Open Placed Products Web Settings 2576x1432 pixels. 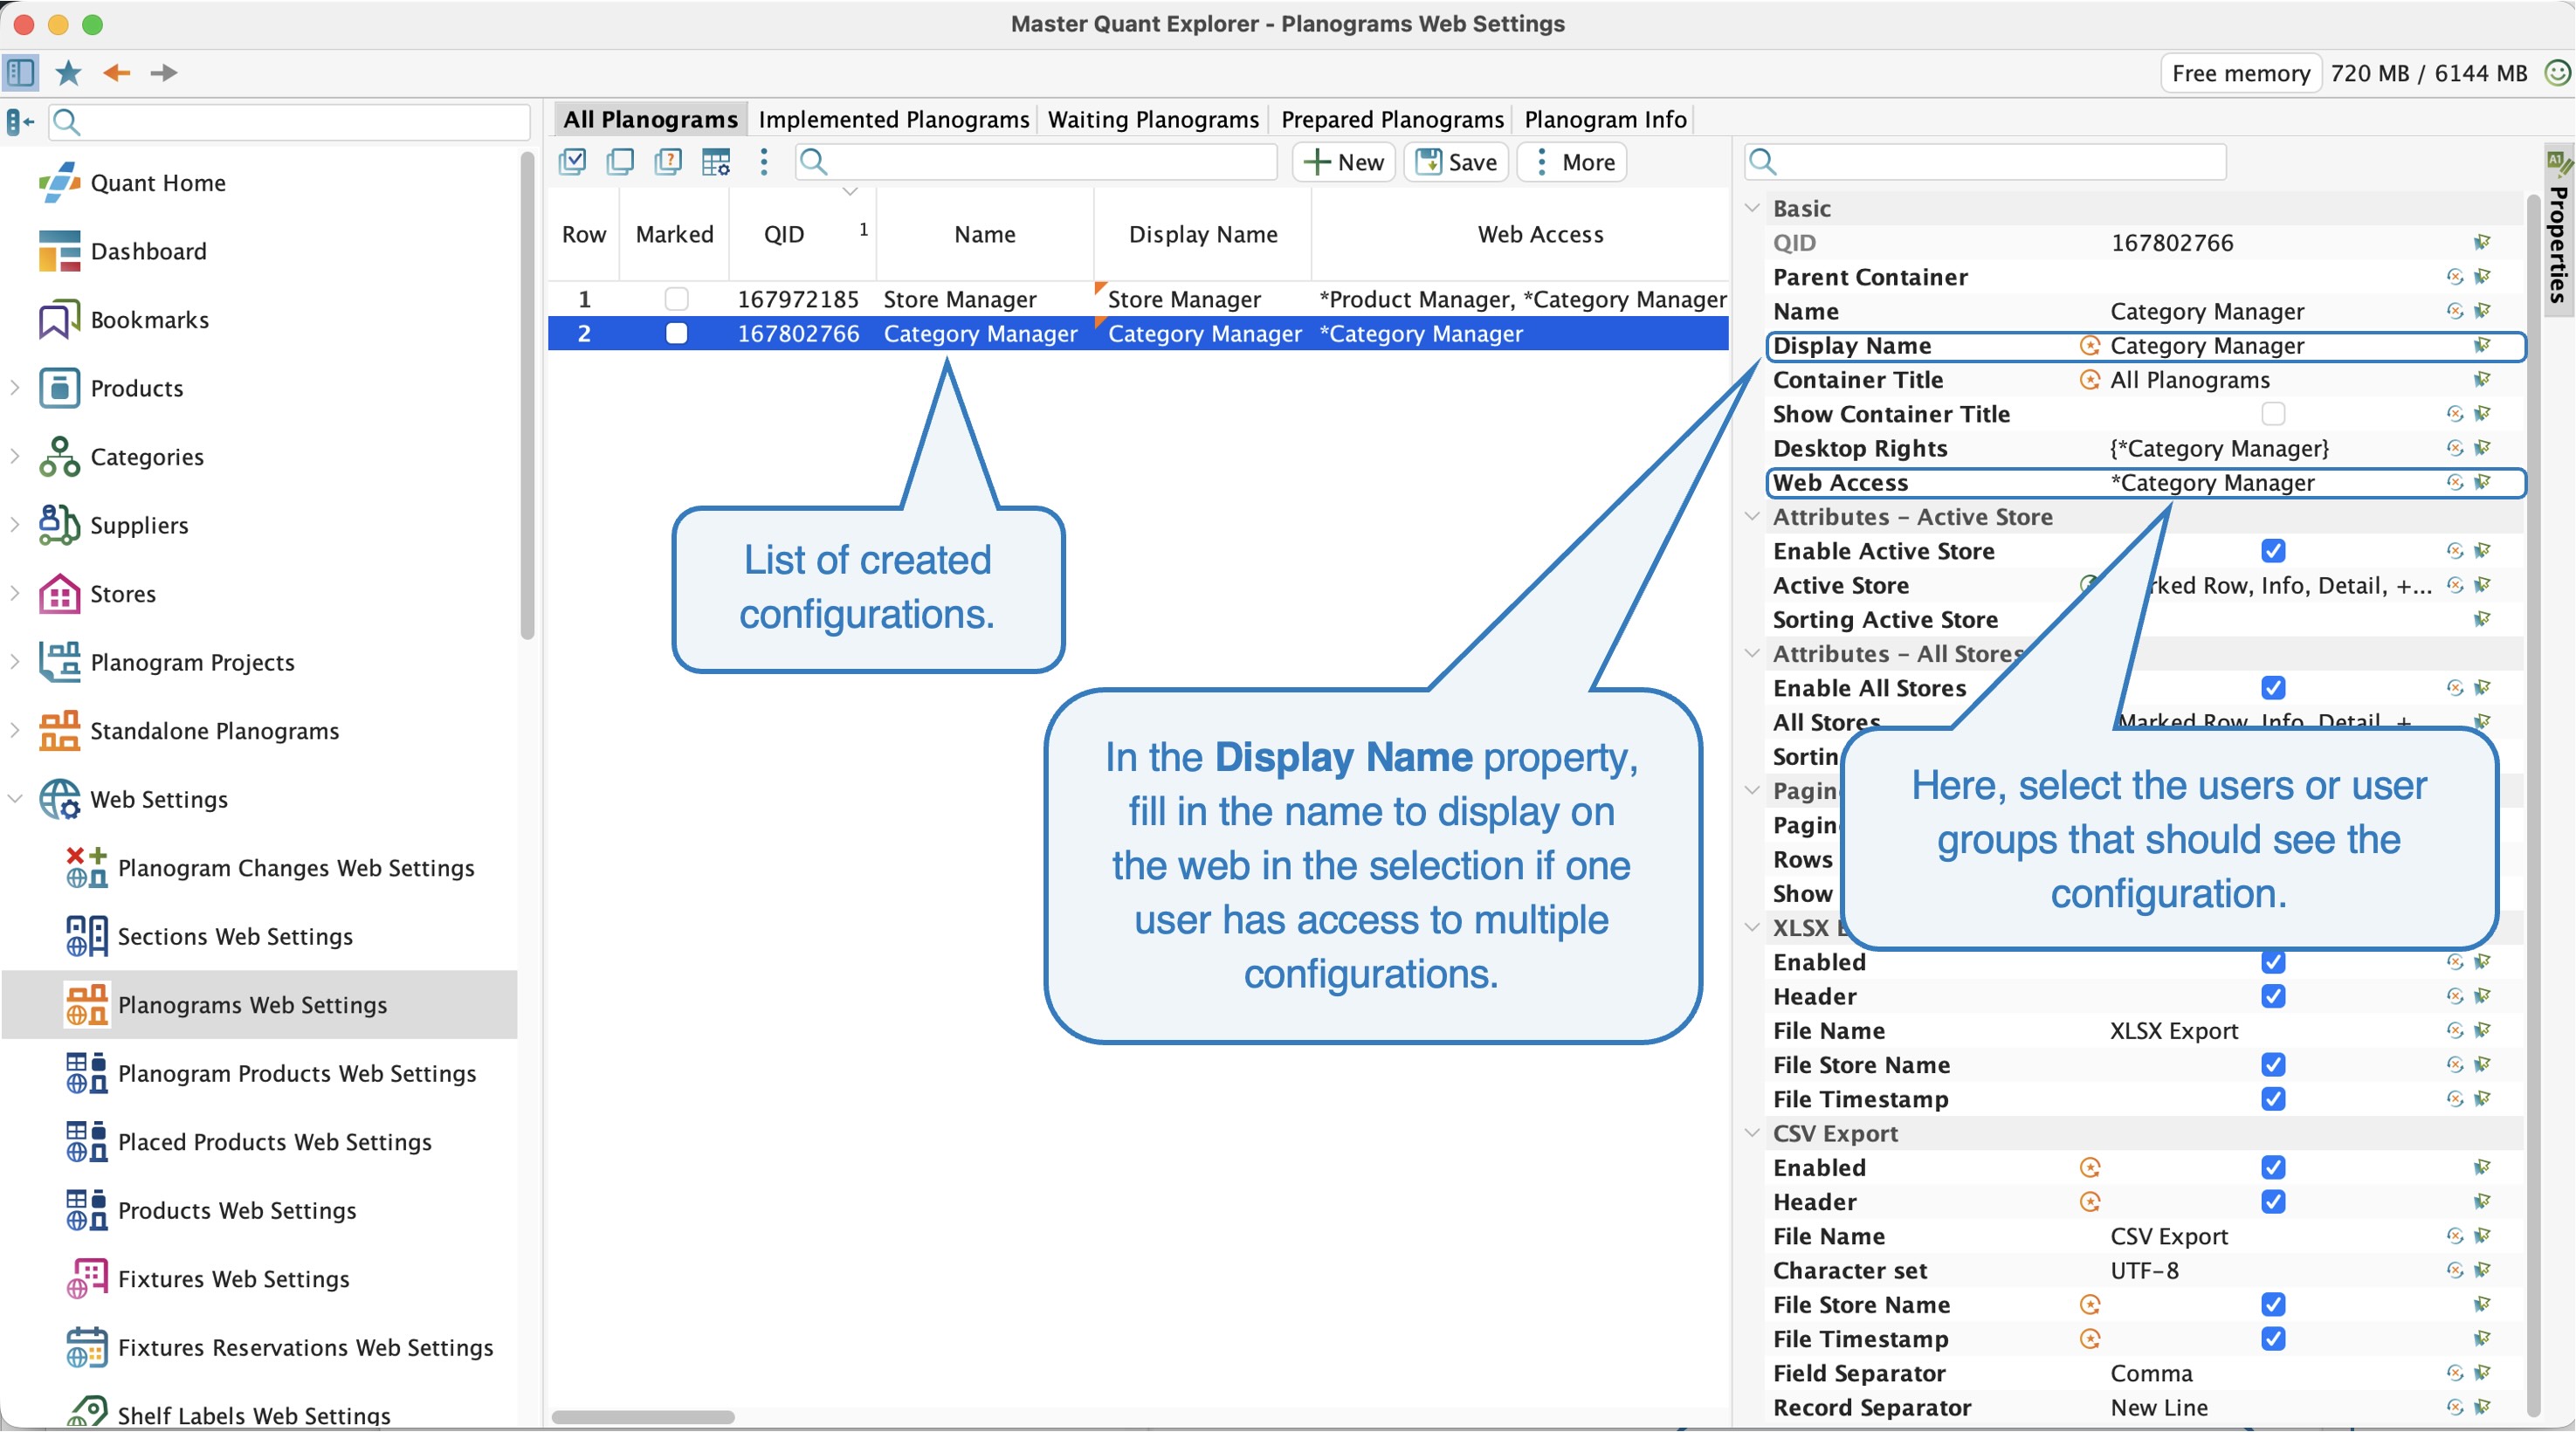[274, 1142]
